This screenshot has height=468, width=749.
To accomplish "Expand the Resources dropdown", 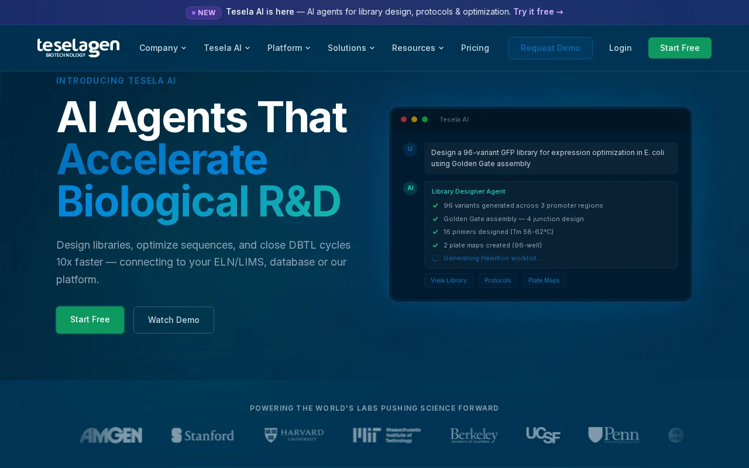I will point(418,48).
